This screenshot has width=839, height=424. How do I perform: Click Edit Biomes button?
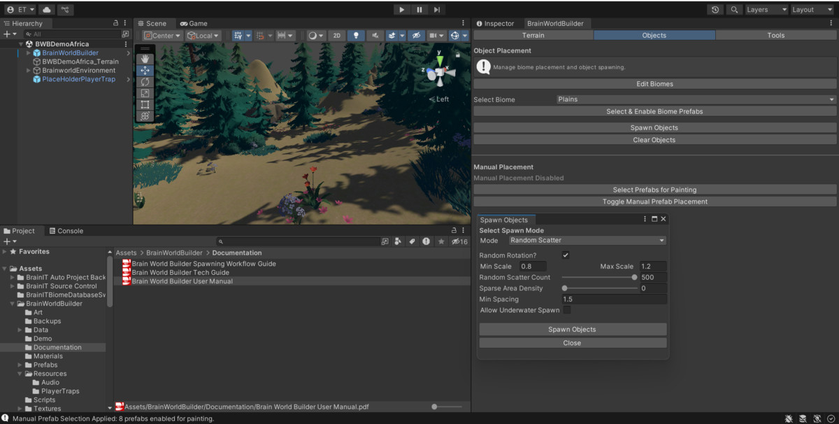(654, 84)
